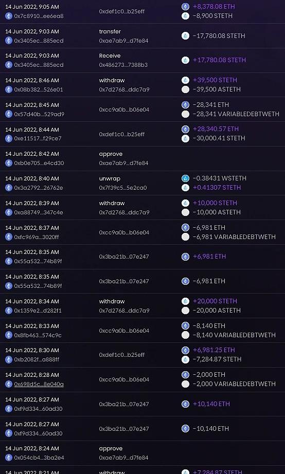Click ASTETH token icon beside −39,500 ASTETH

[186, 89]
